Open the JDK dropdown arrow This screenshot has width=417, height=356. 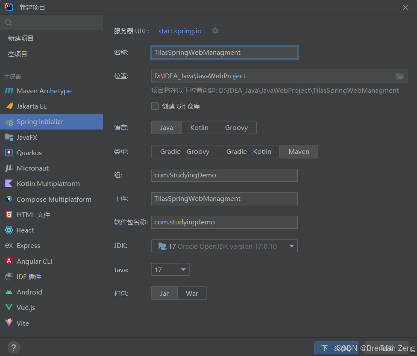click(291, 246)
